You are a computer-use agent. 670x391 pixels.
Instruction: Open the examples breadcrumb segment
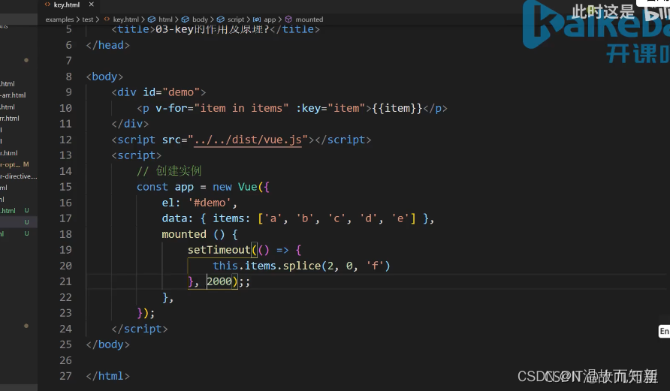[59, 20]
